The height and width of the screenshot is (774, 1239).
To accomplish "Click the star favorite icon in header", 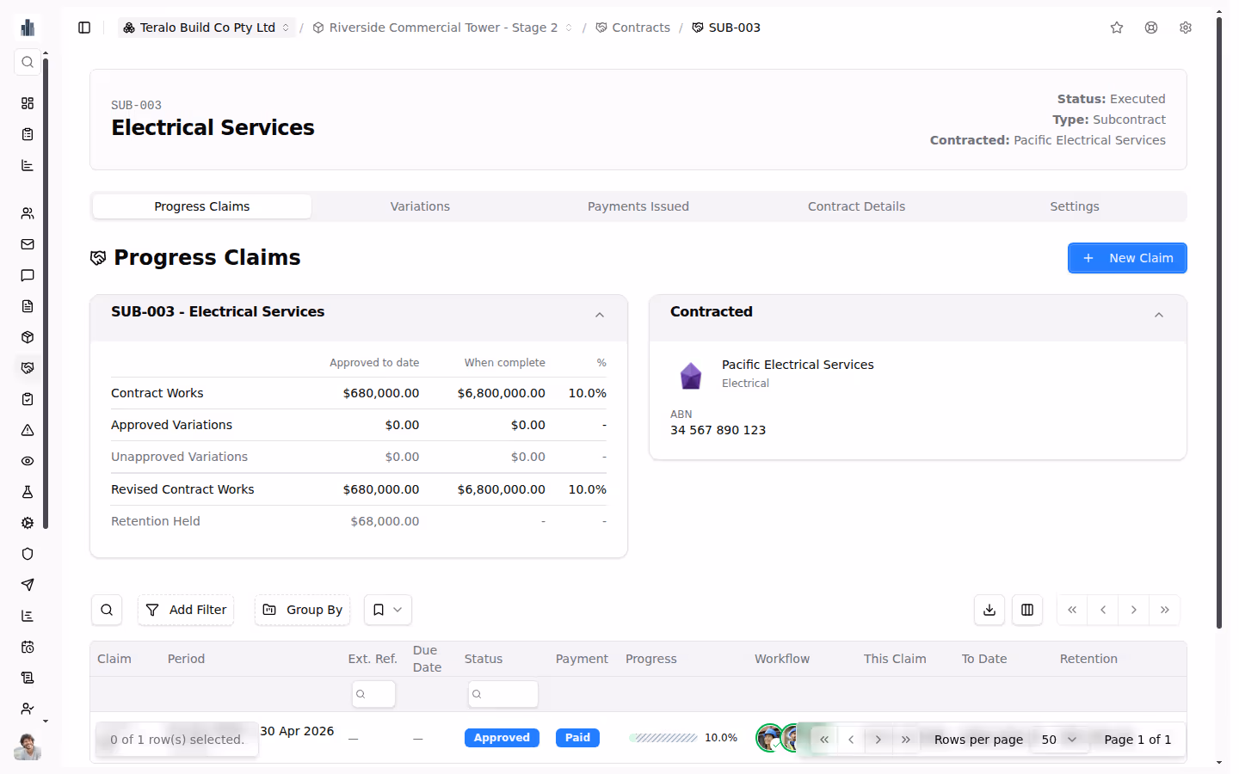I will [x=1117, y=28].
